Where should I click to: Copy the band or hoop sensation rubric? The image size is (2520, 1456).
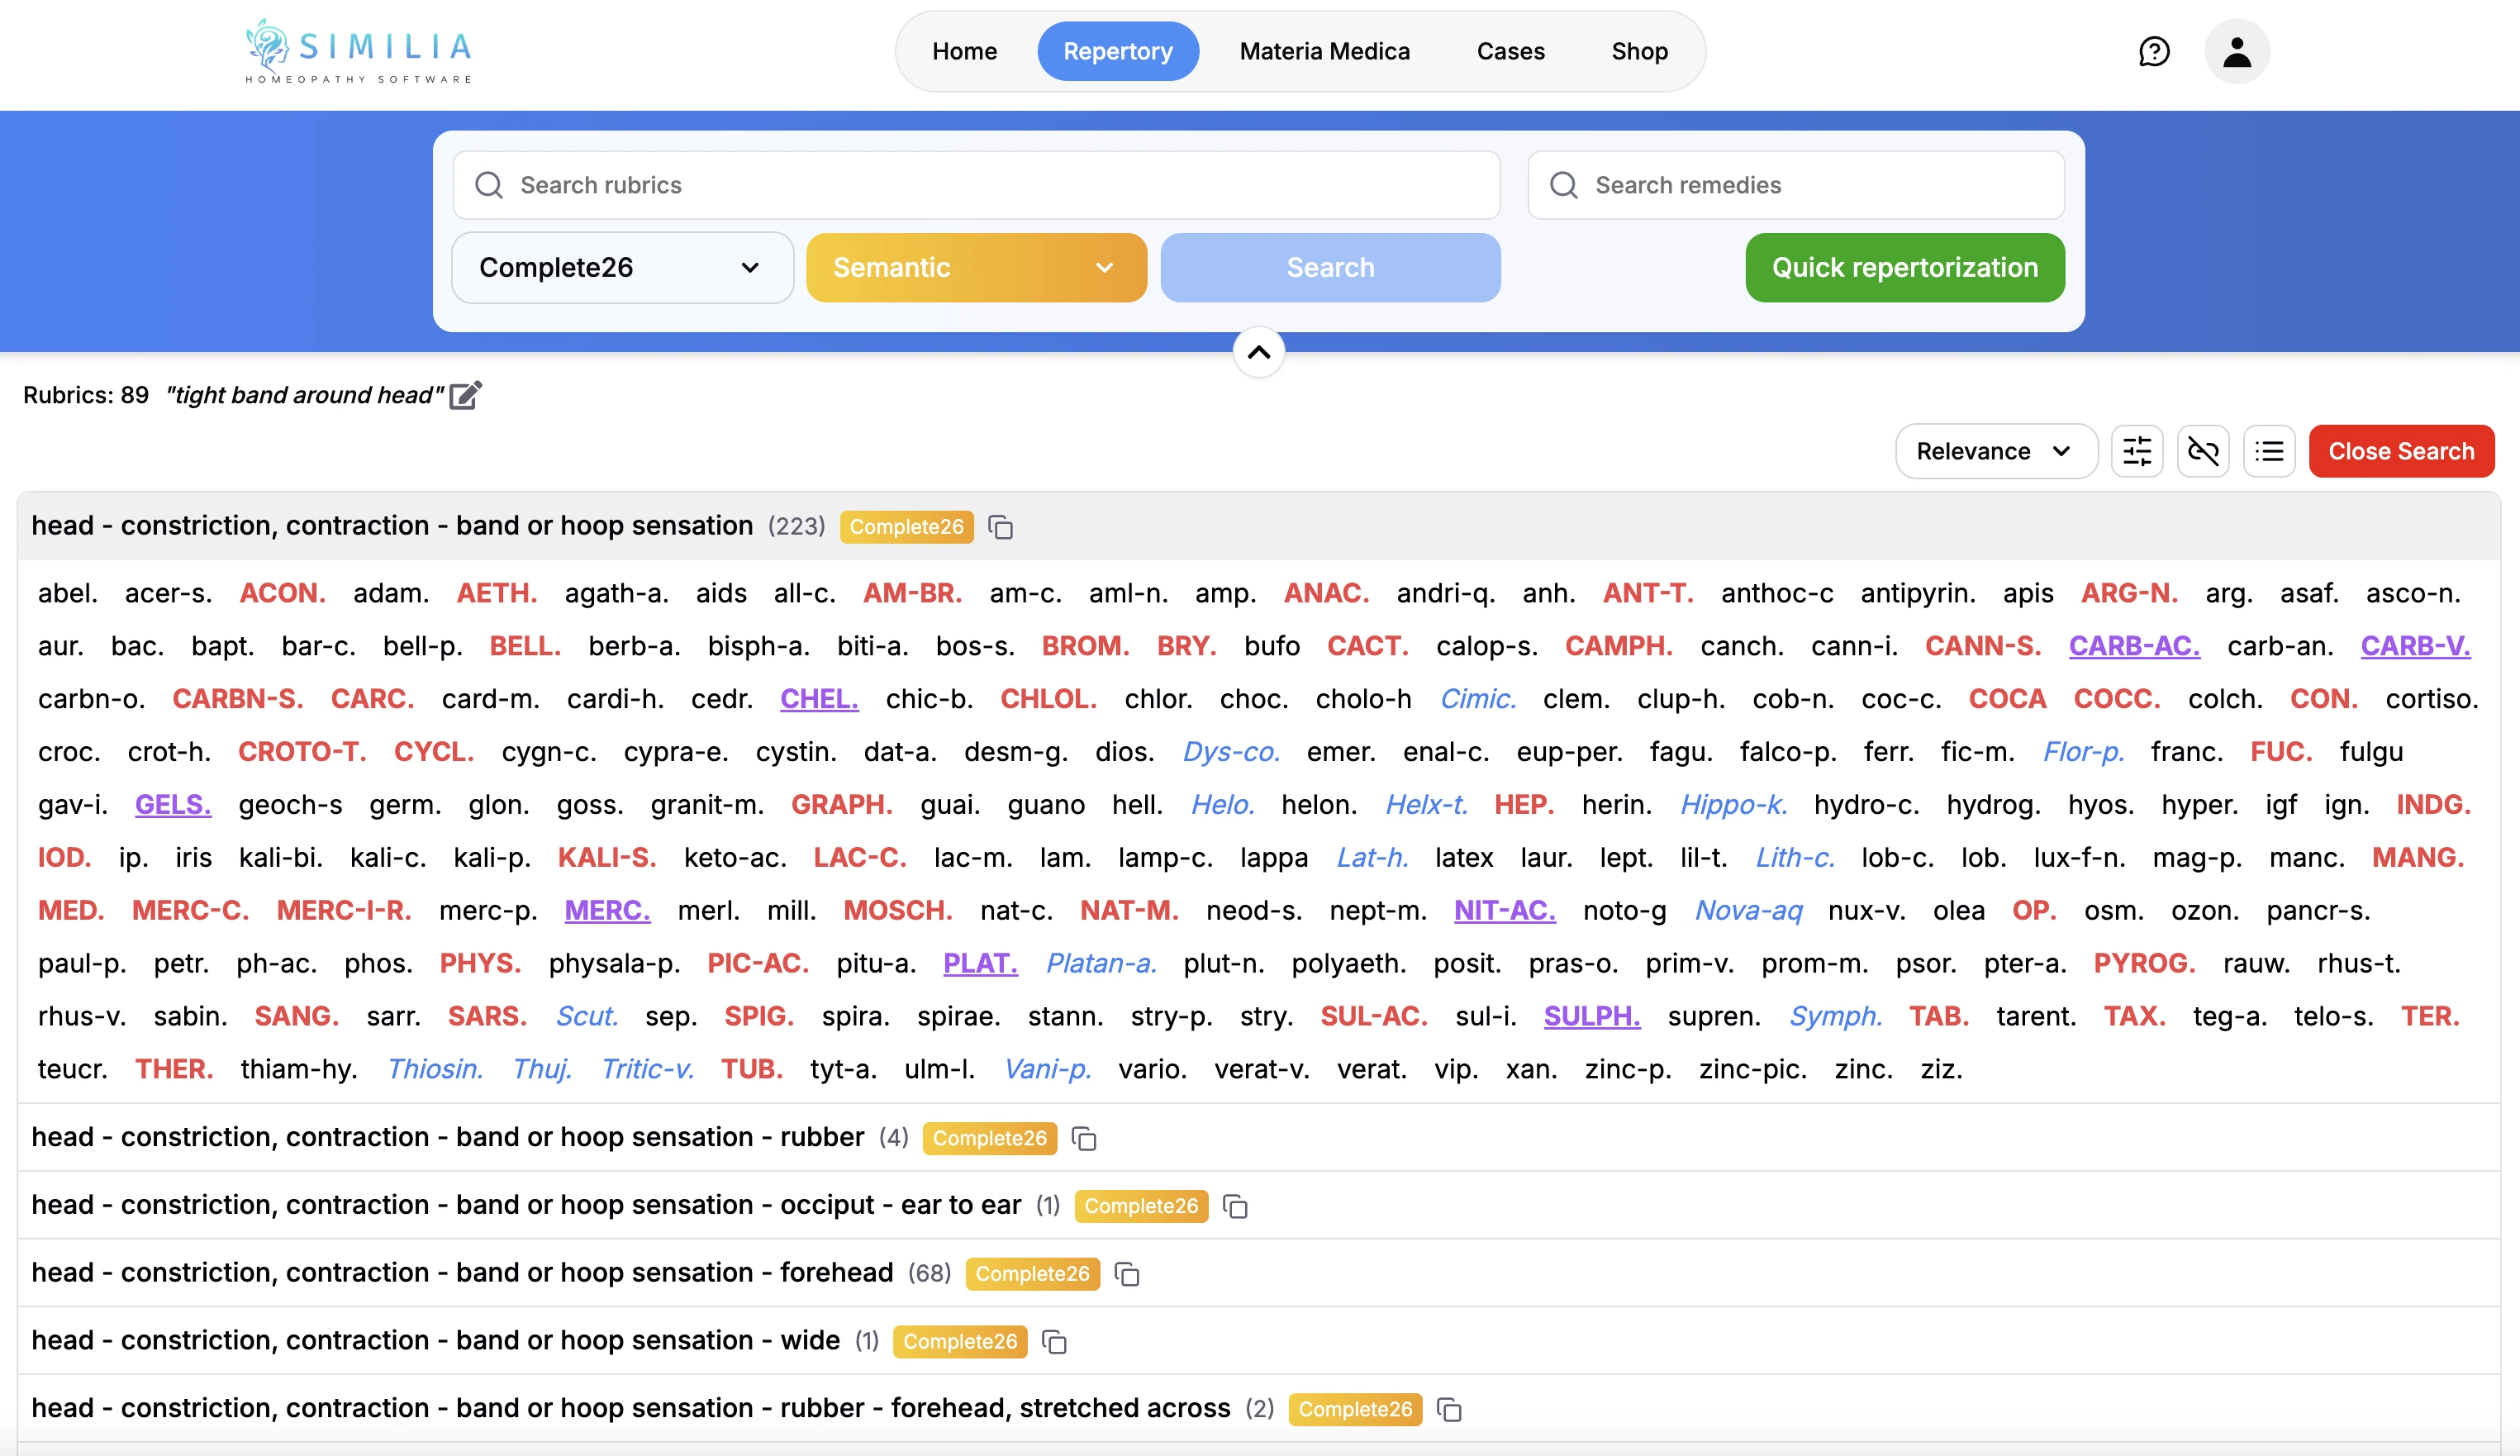(1001, 527)
